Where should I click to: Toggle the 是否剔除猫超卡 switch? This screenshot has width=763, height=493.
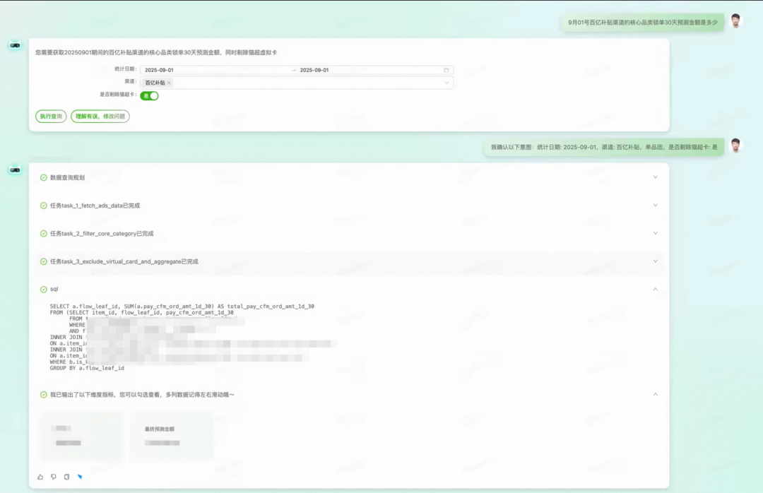tap(149, 96)
